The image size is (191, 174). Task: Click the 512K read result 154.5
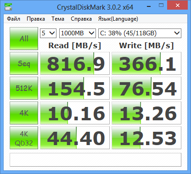75,88
